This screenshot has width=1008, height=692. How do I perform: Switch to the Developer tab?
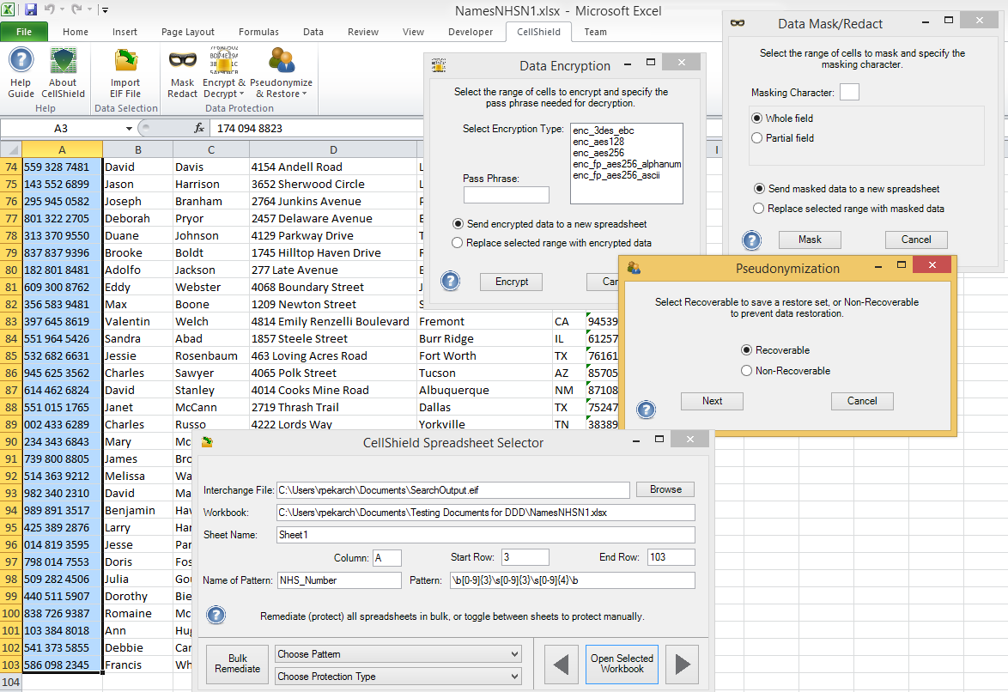pos(471,32)
